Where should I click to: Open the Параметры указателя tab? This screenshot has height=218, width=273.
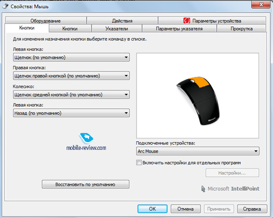pos(179,29)
